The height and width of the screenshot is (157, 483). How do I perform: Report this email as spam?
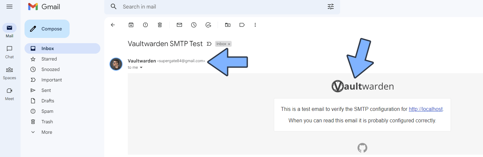tap(145, 25)
